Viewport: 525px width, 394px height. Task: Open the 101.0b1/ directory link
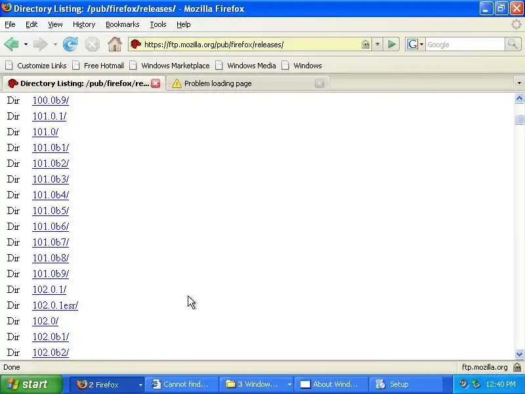click(51, 147)
